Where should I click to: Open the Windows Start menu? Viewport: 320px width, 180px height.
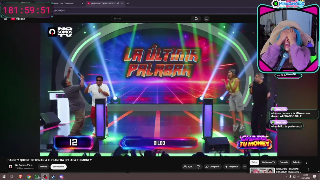[x=4, y=177]
